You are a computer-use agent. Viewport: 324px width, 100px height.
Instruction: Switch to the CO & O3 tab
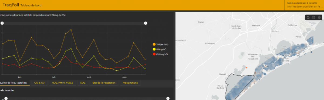(x=39, y=83)
